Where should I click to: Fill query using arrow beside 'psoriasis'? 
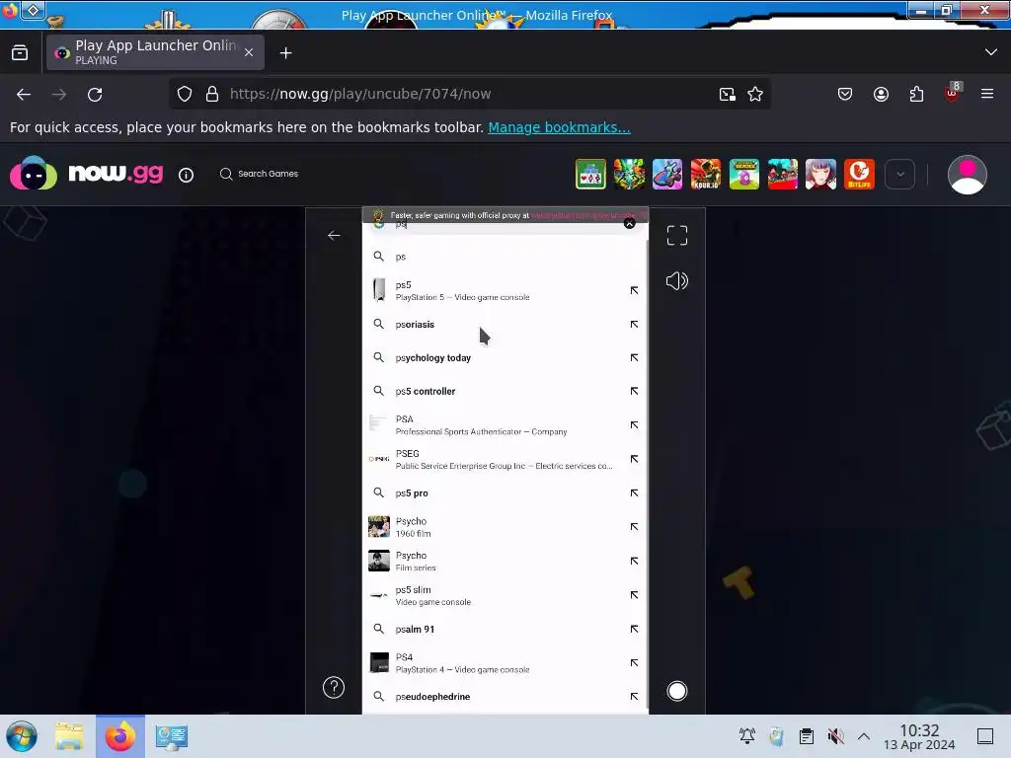click(634, 324)
